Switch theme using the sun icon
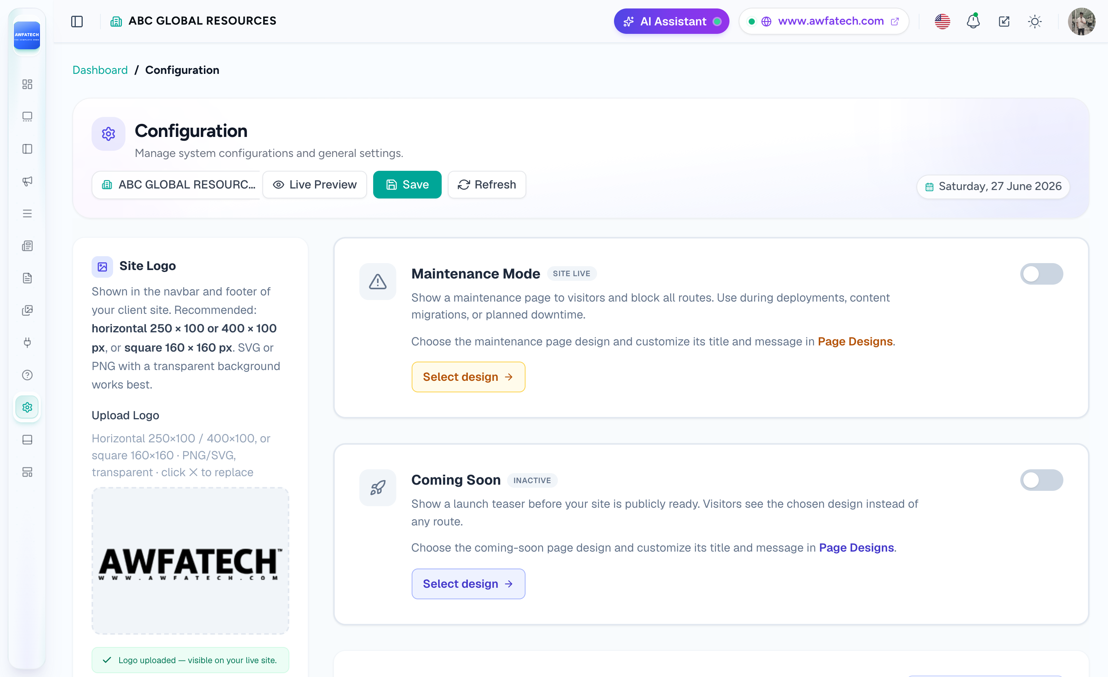The image size is (1108, 677). point(1035,21)
